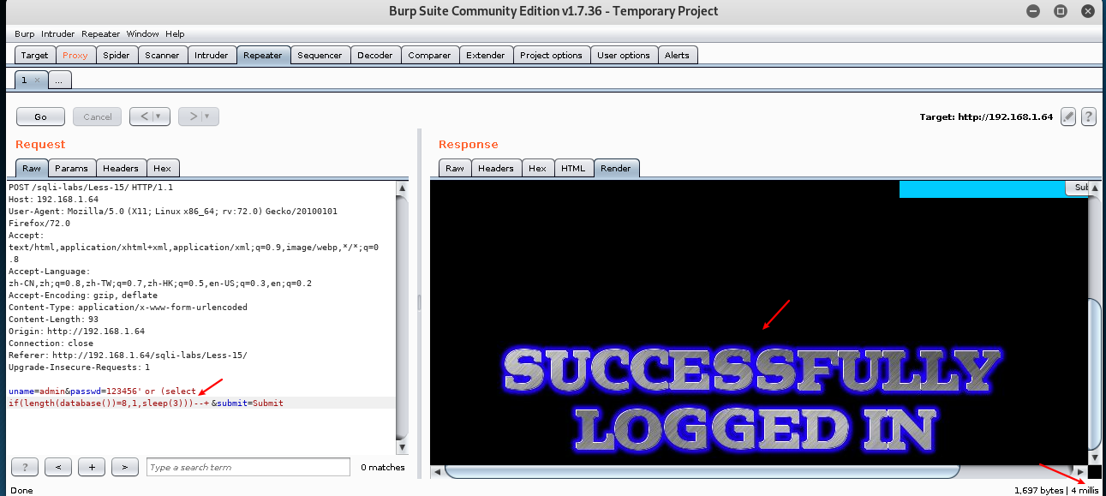
Task: Select the response Hex tab
Action: [x=537, y=168]
